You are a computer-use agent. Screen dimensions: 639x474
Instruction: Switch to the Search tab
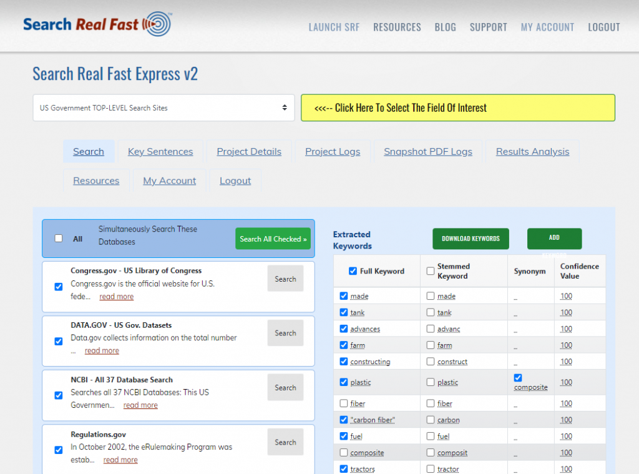click(89, 151)
